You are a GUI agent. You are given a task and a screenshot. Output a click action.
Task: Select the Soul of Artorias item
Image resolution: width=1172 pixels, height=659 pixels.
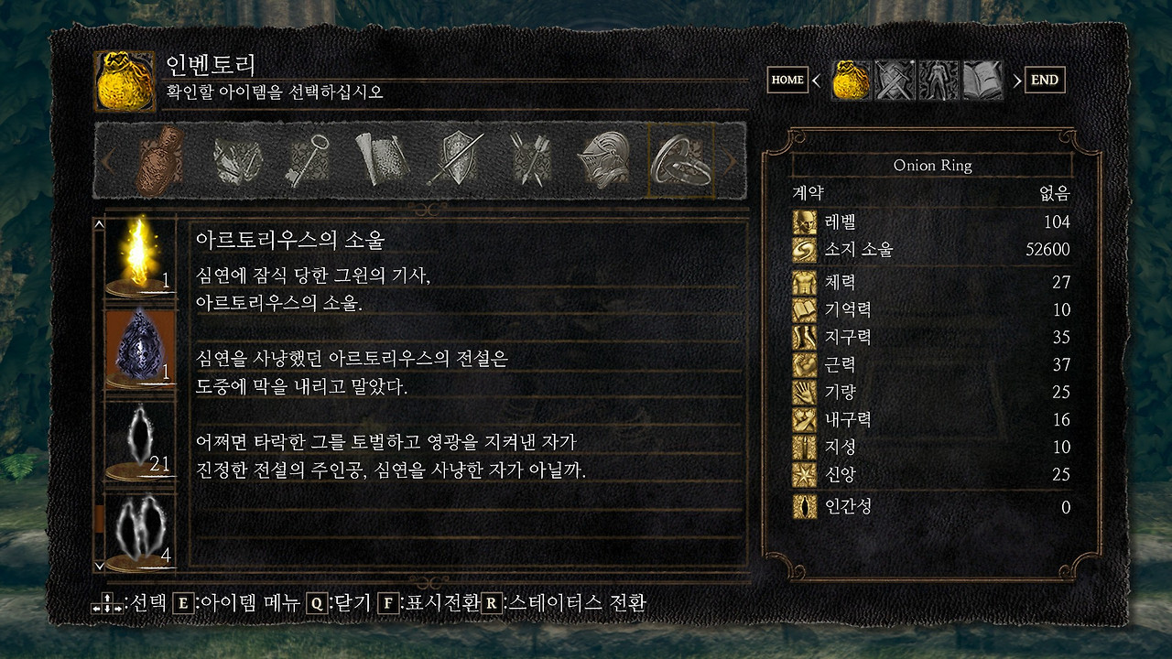point(142,258)
